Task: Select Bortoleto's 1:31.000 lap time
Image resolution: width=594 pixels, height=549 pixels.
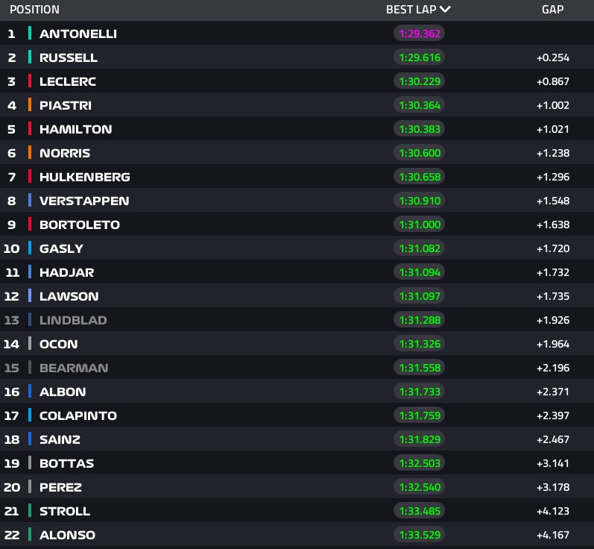Action: 420,225
